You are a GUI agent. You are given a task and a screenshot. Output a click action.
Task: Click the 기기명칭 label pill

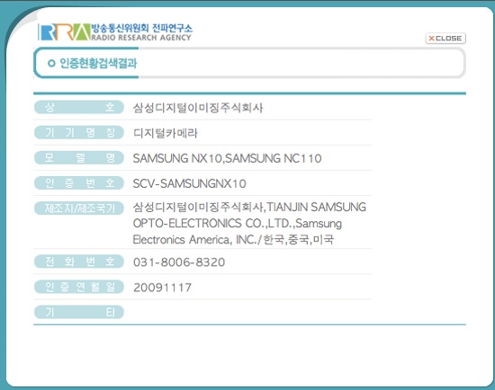(x=79, y=132)
